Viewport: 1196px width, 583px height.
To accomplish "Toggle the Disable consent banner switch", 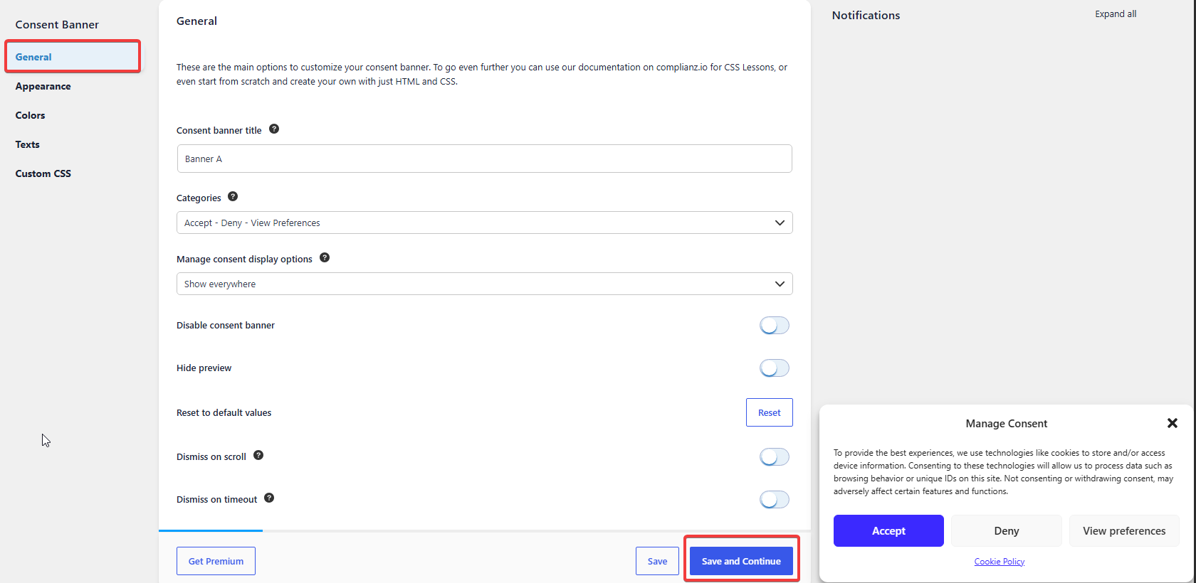I will 775,326.
